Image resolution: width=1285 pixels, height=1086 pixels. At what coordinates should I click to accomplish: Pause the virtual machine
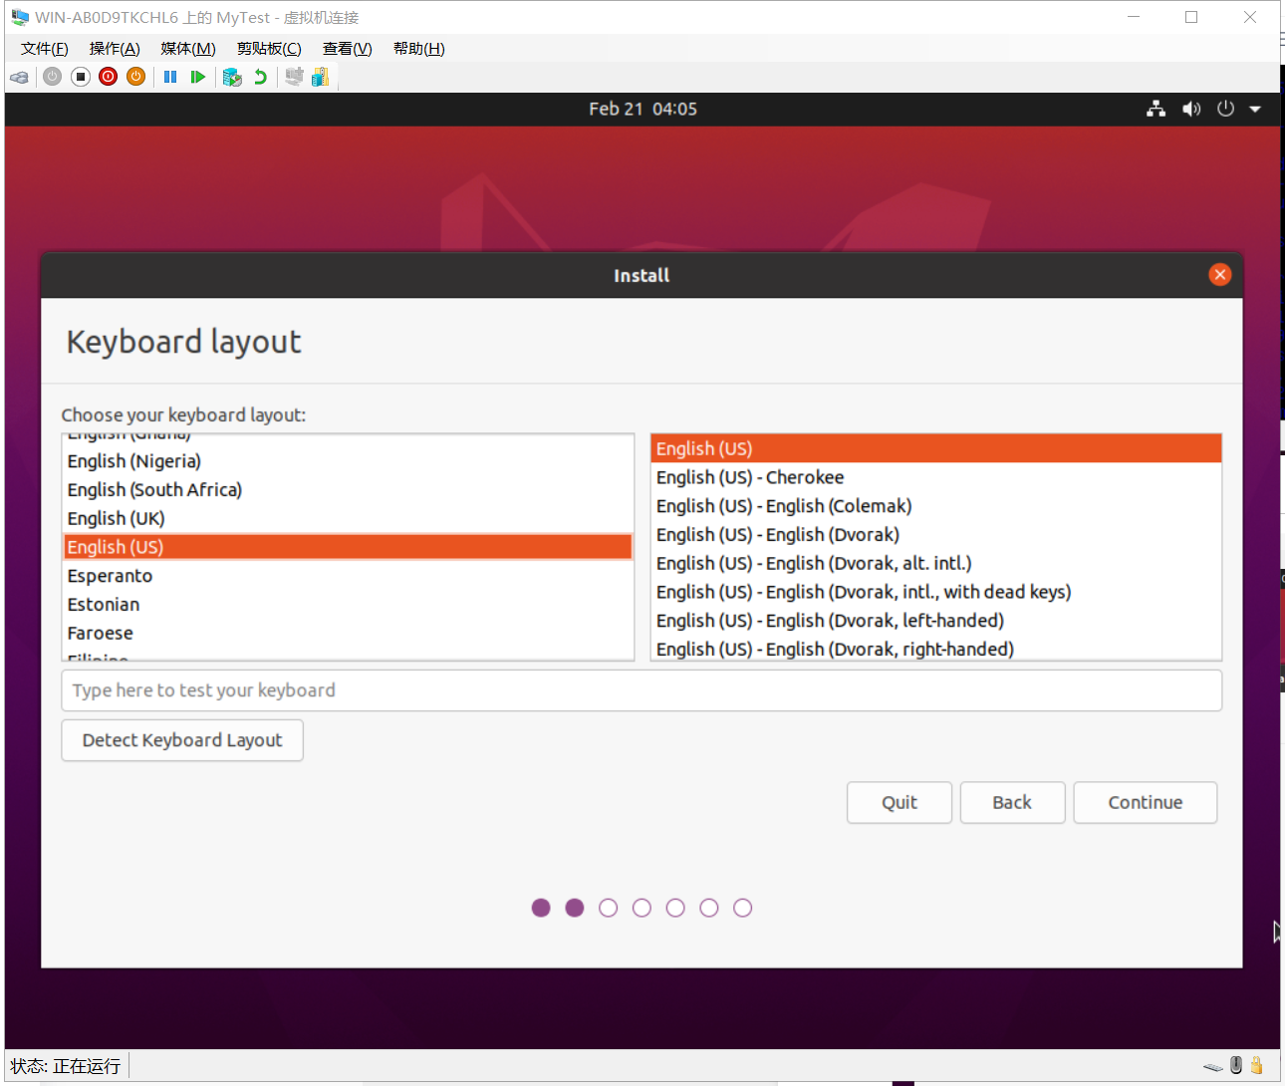coord(170,77)
